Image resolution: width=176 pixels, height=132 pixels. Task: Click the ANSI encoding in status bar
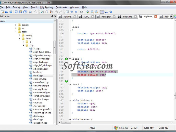click(x=92, y=128)
